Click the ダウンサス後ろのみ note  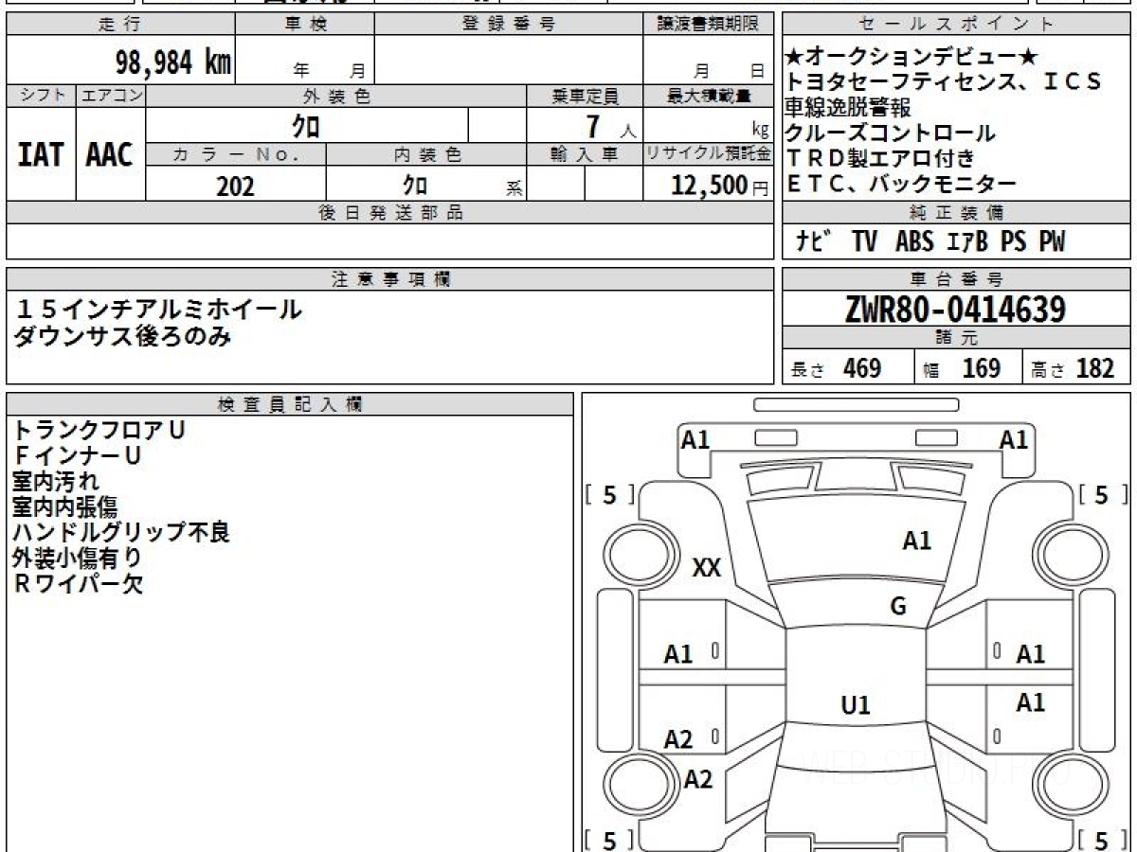click(x=123, y=334)
